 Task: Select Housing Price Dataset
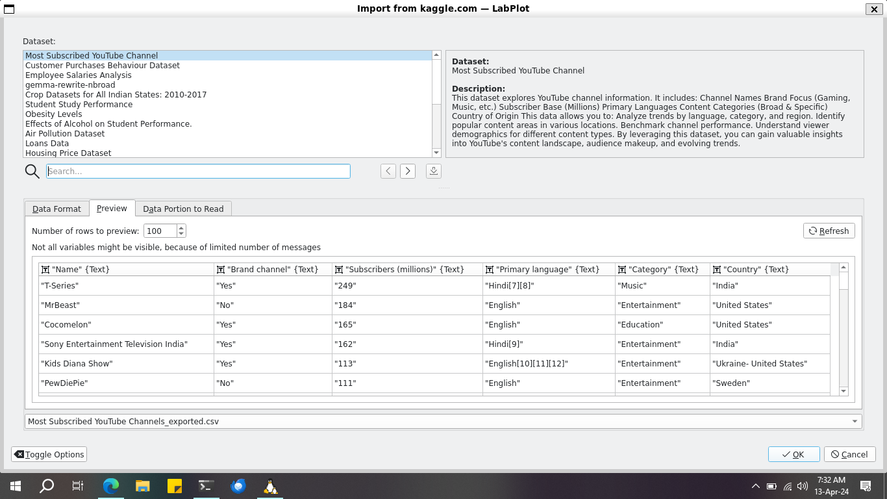227,153
